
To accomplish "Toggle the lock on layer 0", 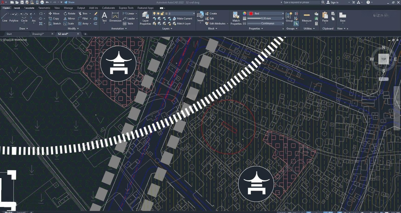I will pyautogui.click(x=162, y=13).
